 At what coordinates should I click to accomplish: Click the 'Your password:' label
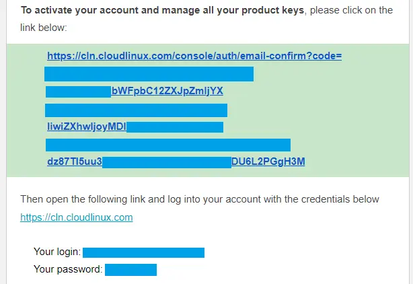(x=68, y=270)
